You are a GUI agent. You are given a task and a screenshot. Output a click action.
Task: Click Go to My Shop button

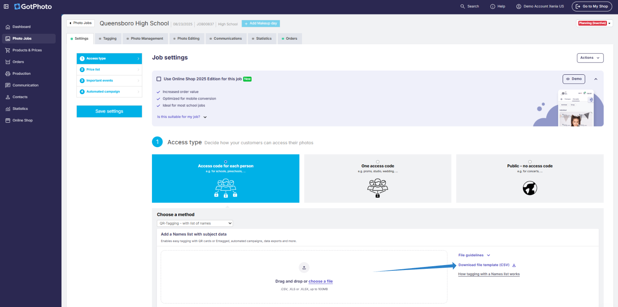[592, 6]
